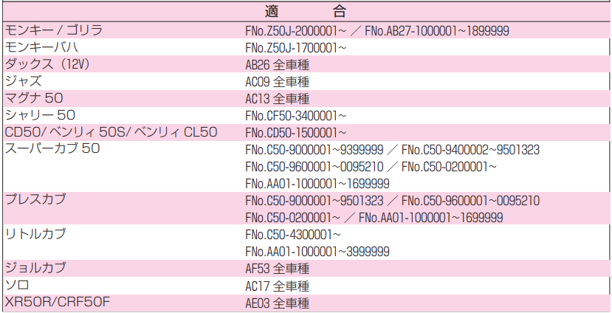
Task: Select the AB26 全車種 compatibility text
Action: (277, 65)
